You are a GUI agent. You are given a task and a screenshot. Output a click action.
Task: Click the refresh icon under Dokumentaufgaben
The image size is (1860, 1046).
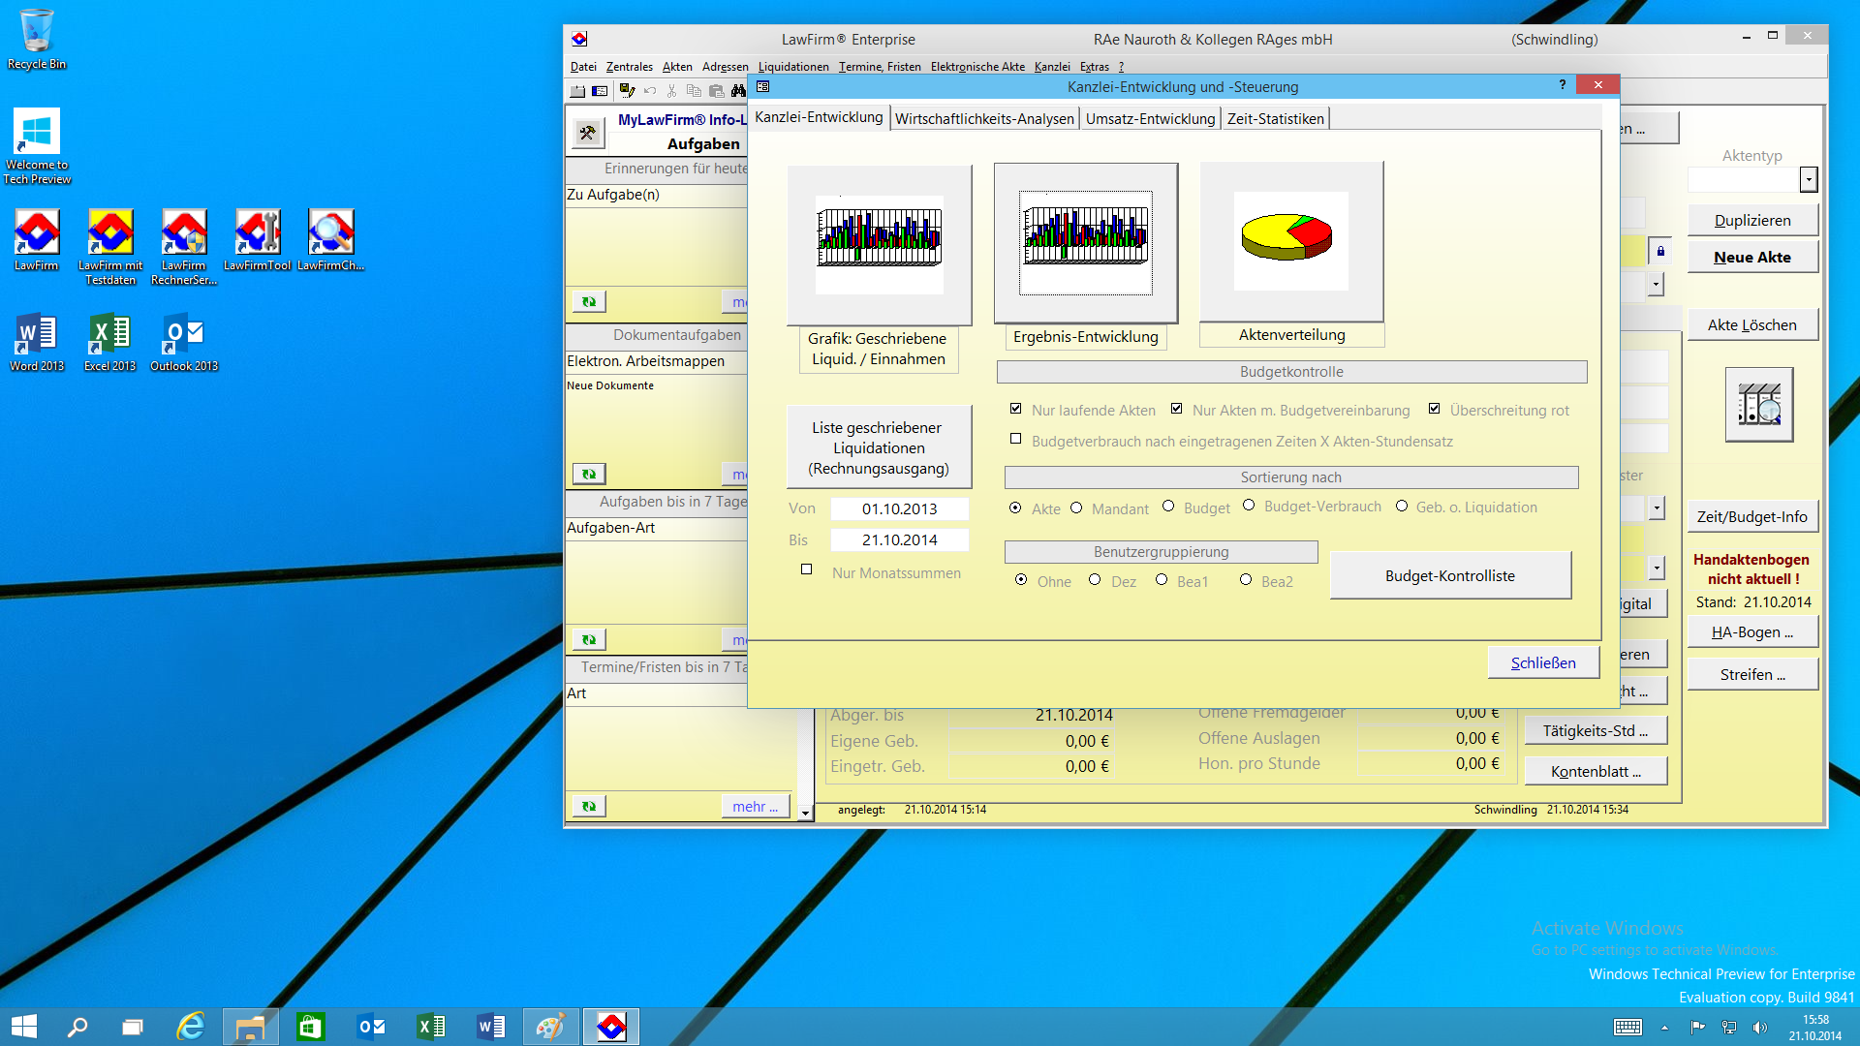click(x=588, y=474)
